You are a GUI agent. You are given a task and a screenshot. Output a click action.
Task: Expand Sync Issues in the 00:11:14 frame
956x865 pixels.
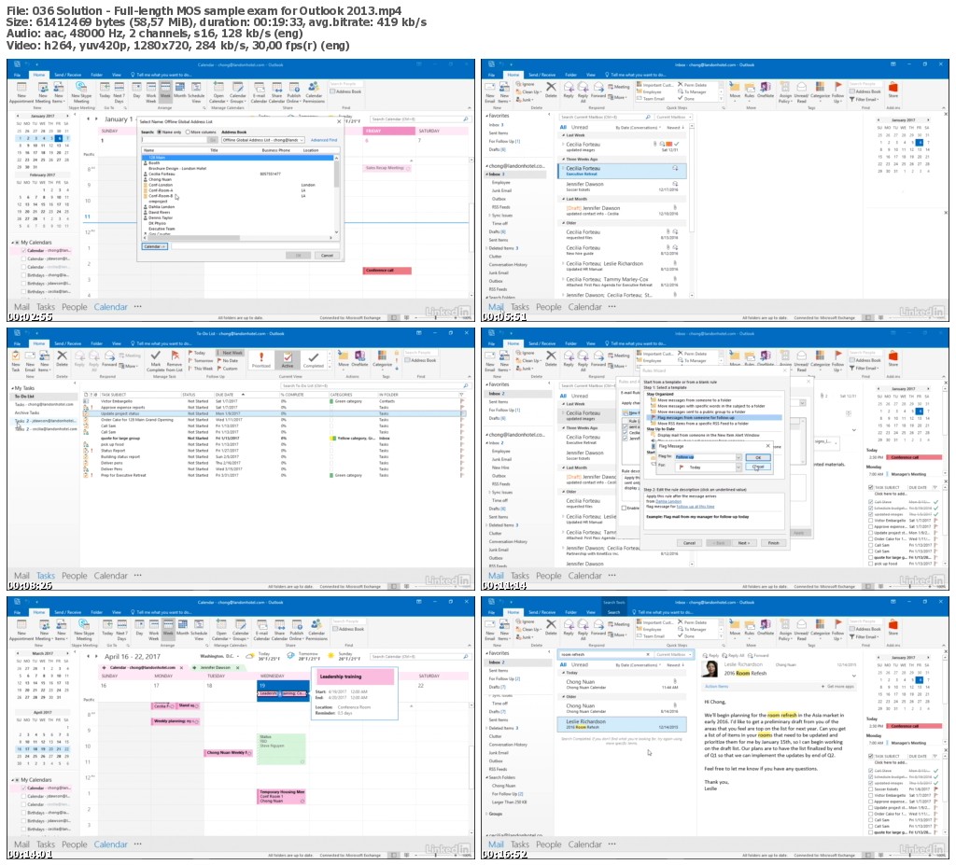(490, 492)
